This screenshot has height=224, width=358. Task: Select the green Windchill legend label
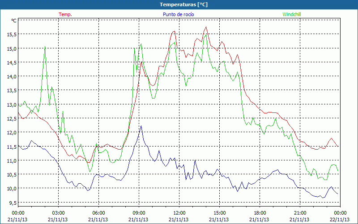tap(292, 14)
